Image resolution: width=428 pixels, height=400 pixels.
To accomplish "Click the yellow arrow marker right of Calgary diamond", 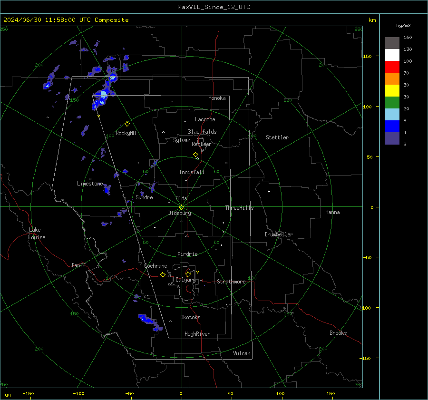I will point(198,272).
